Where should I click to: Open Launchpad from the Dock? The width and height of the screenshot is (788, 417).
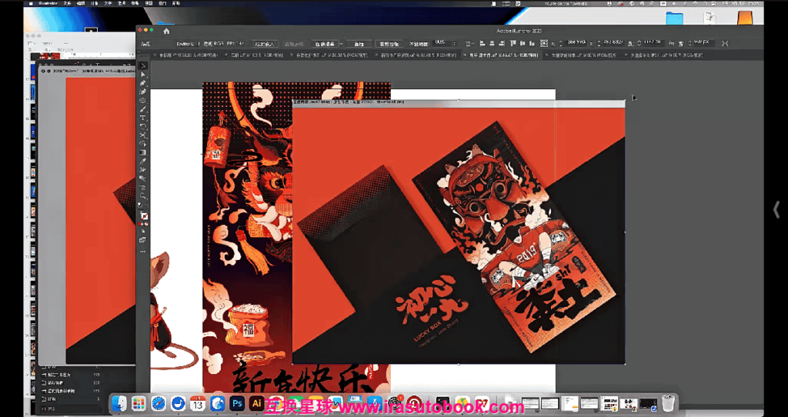(x=139, y=403)
